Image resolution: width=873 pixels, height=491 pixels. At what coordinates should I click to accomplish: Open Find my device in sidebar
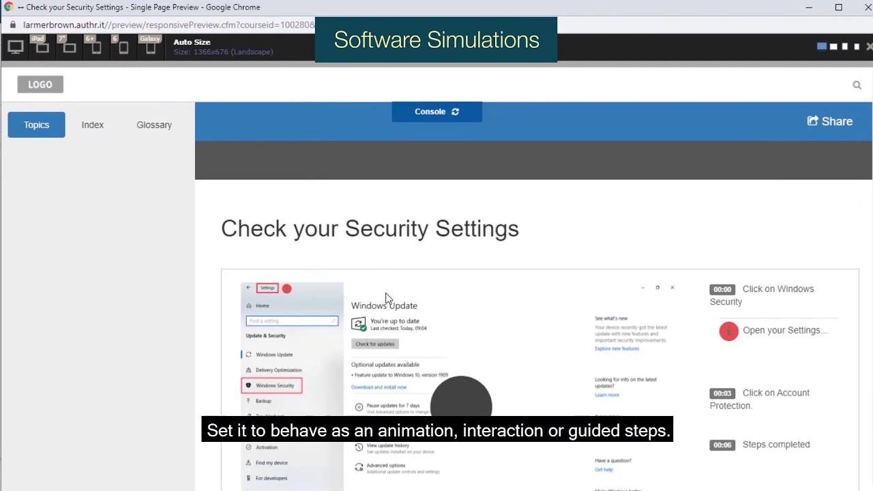[x=271, y=463]
